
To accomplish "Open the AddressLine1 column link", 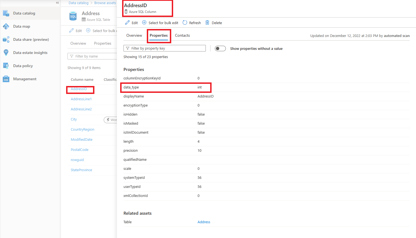I will click(x=81, y=99).
